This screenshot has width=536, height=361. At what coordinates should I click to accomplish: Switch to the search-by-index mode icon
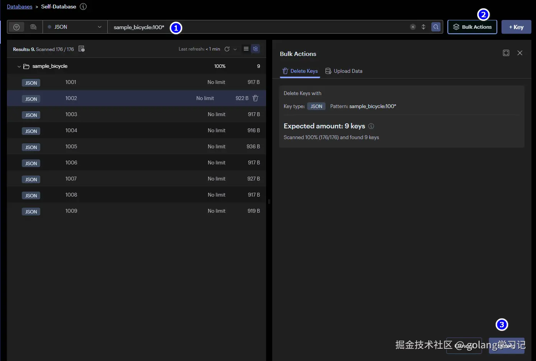click(33, 27)
